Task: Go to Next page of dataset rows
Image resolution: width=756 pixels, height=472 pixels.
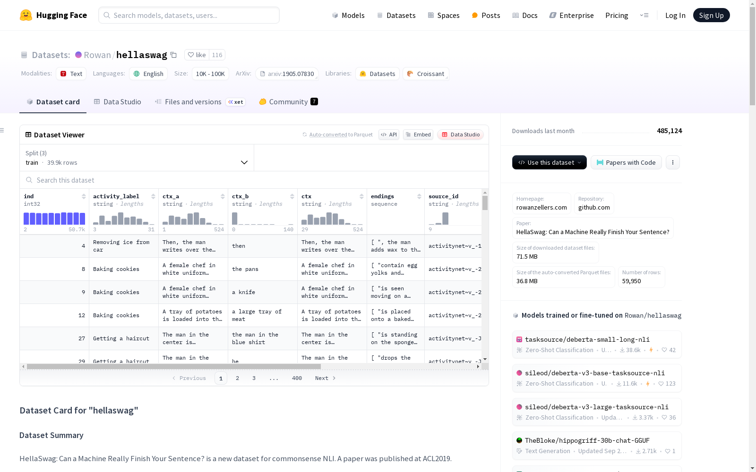Action: 326,378
